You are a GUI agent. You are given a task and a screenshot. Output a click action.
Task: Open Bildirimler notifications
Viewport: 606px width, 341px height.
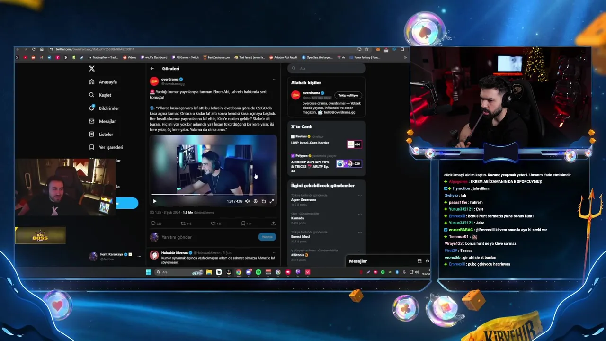point(104,108)
